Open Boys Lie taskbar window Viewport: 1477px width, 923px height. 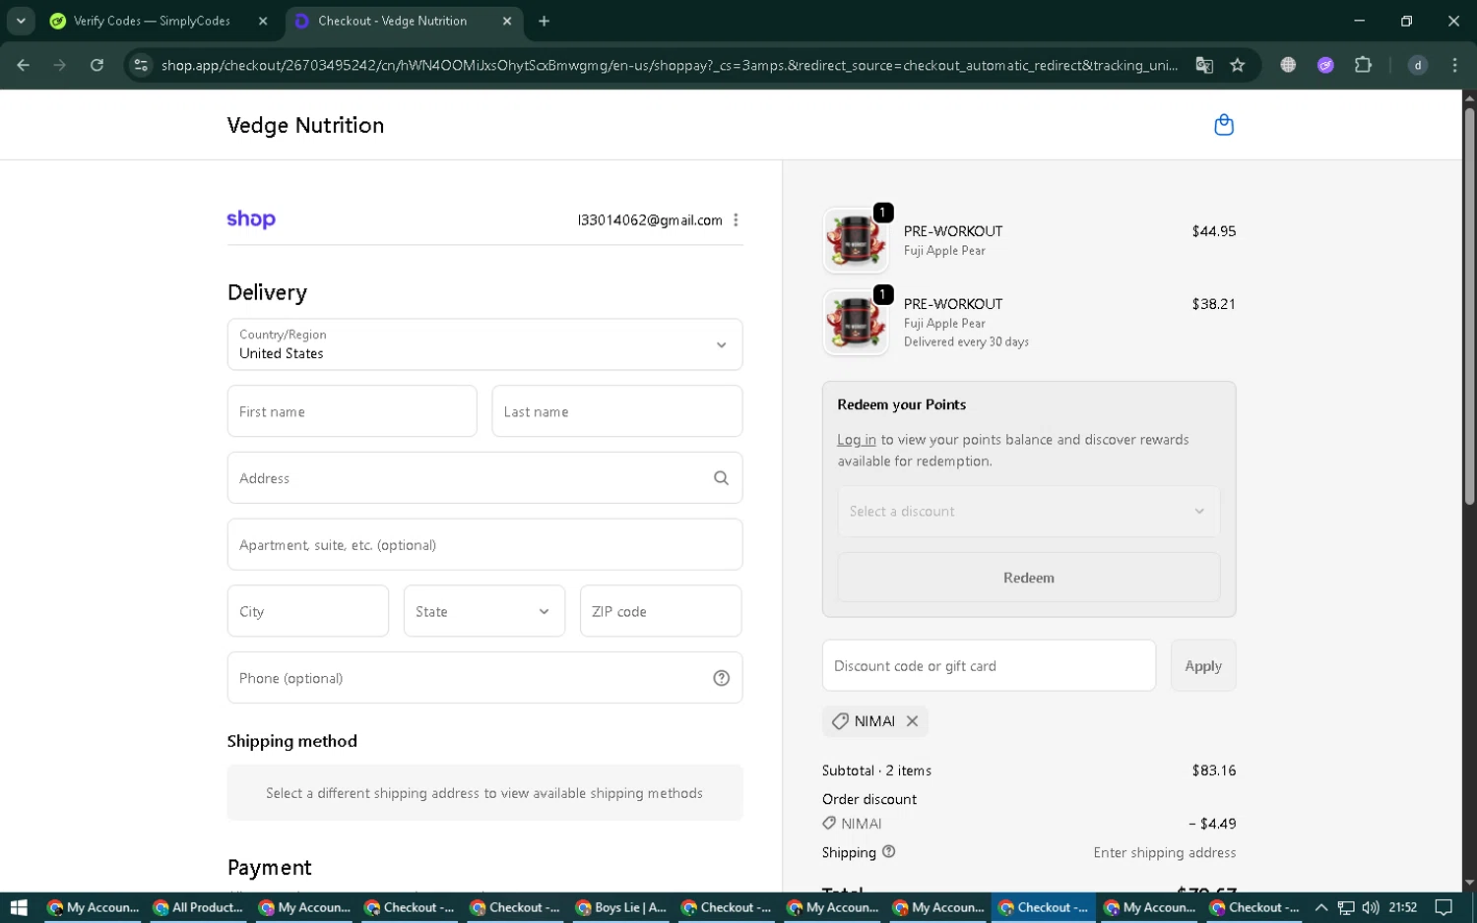(x=621, y=907)
